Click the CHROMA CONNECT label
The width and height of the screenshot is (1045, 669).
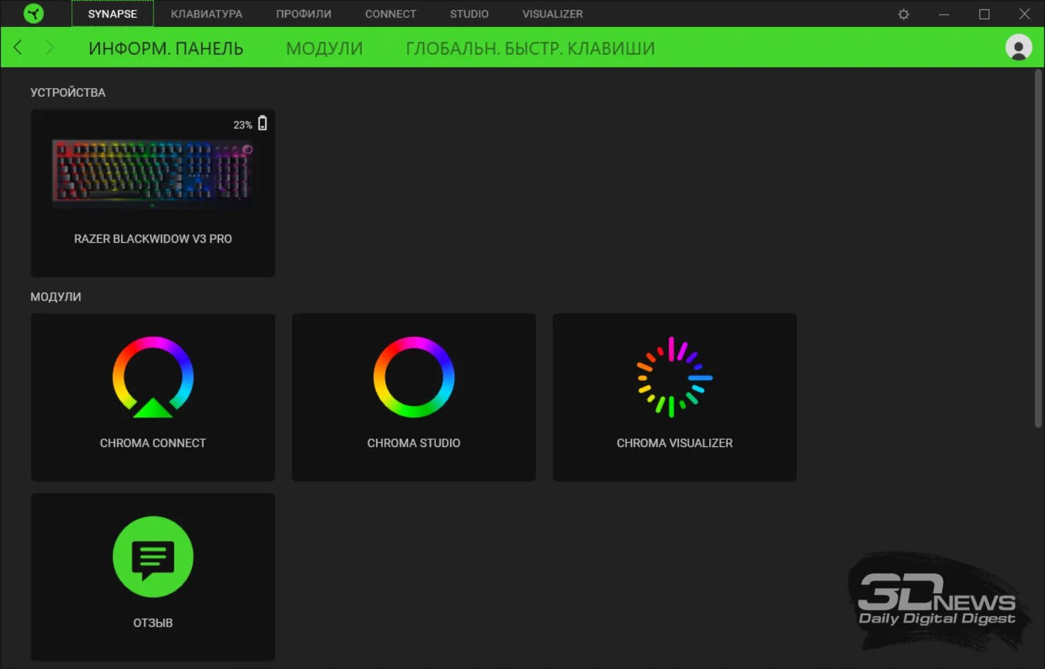[153, 443]
